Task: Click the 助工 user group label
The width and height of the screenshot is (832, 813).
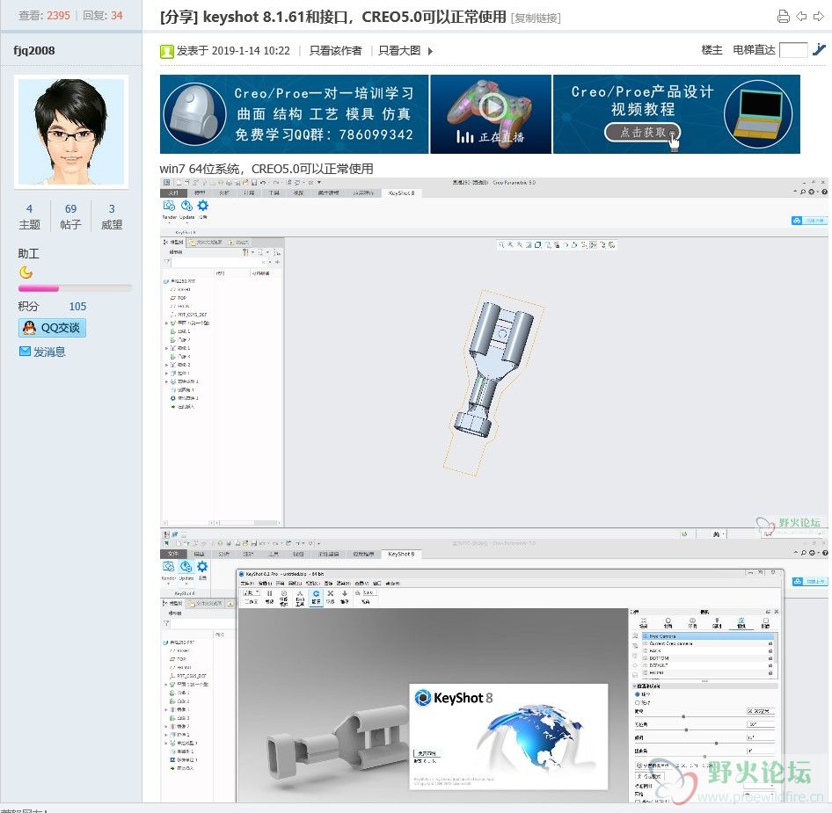Action: (x=28, y=253)
